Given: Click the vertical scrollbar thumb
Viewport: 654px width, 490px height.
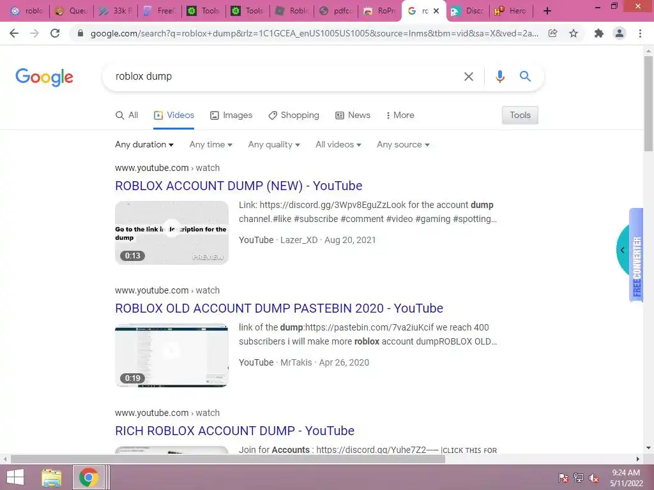Looking at the screenshot, I should pyautogui.click(x=648, y=104).
